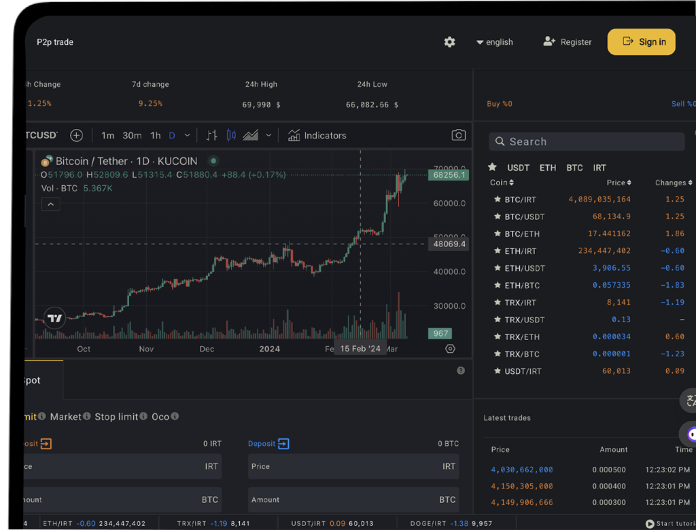Expand the time interval dropdown arrow
This screenshot has width=696, height=530.
(188, 135)
